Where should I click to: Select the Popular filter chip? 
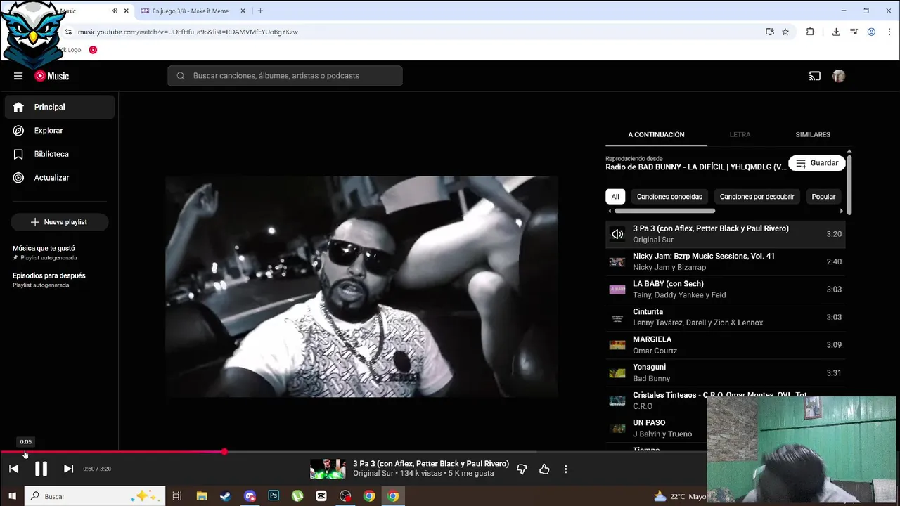click(823, 197)
